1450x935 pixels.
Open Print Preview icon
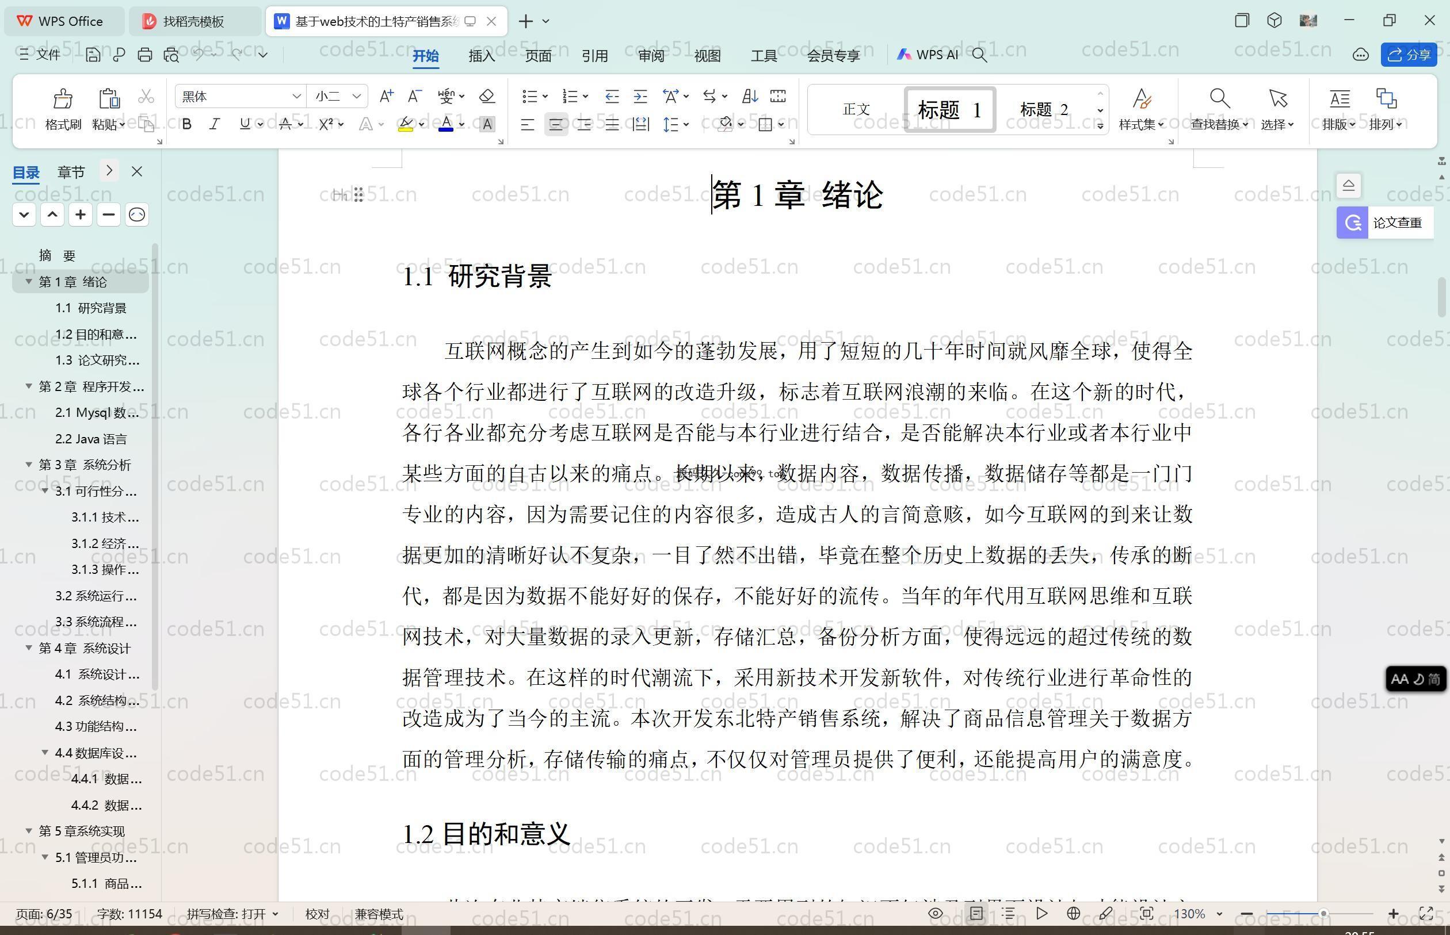(171, 55)
